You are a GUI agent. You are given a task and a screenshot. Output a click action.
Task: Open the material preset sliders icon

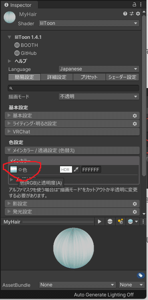pos(132,13)
